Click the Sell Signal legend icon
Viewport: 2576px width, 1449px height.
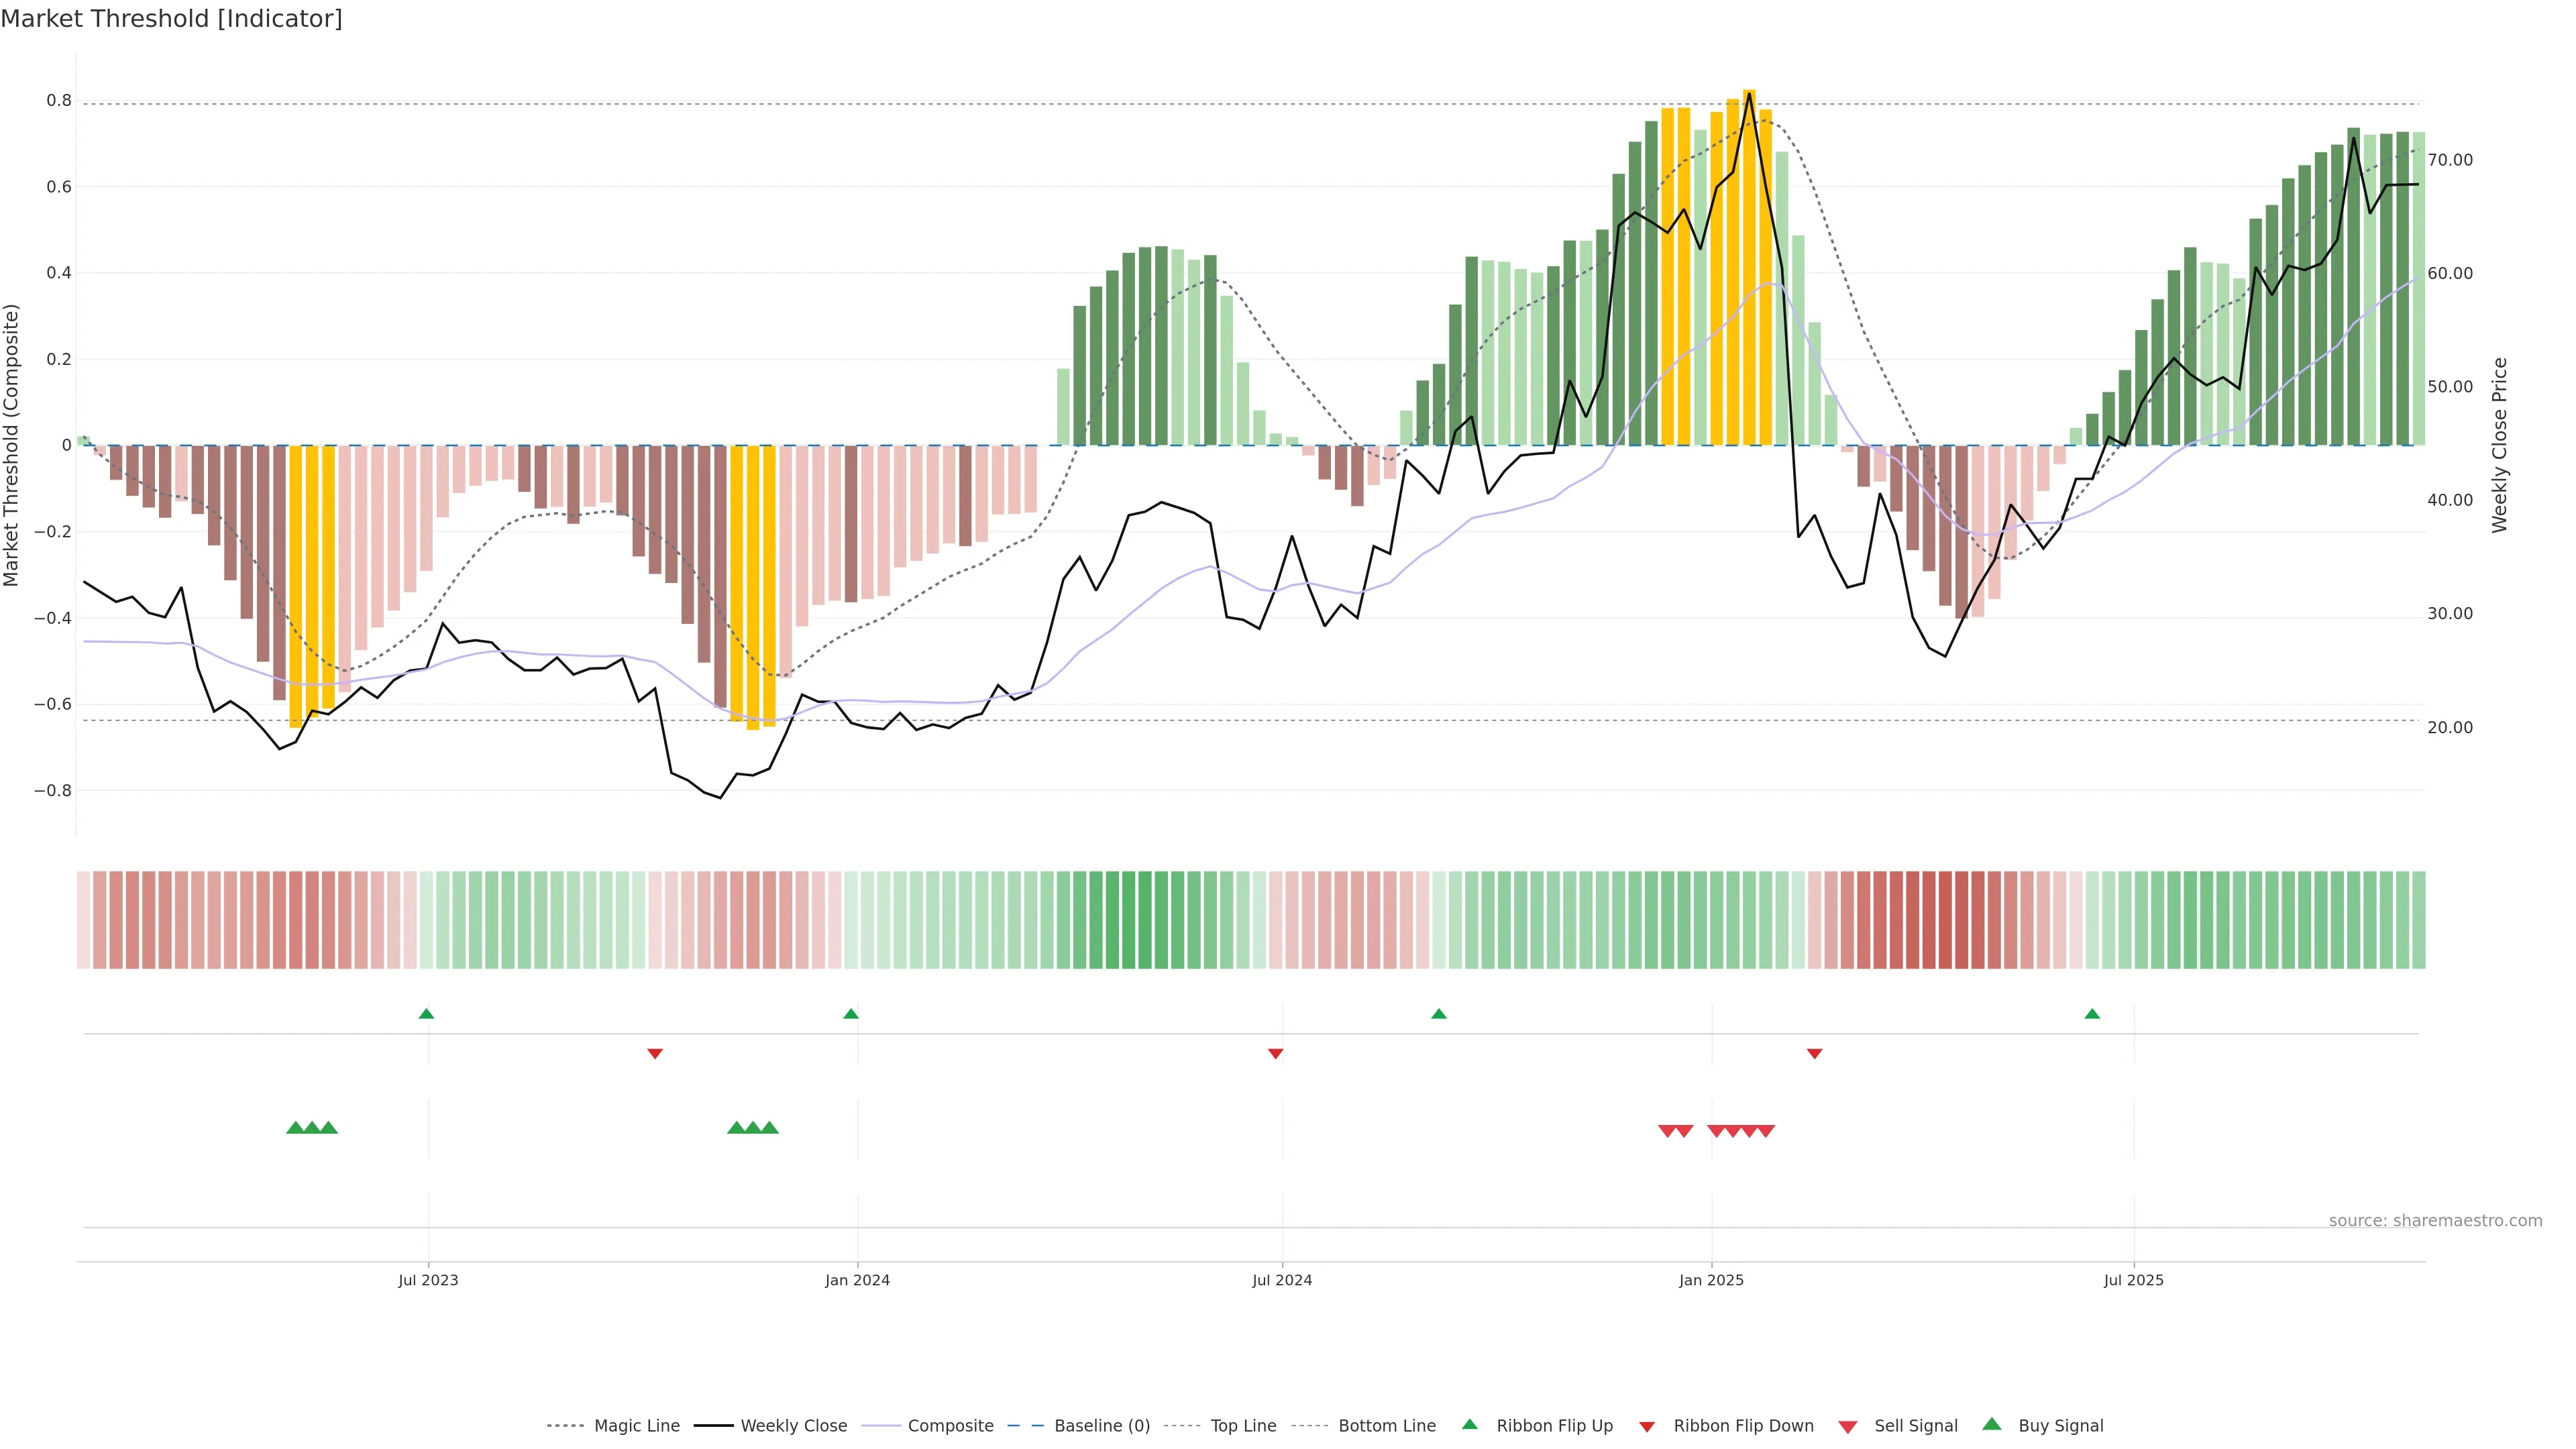point(1848,1427)
